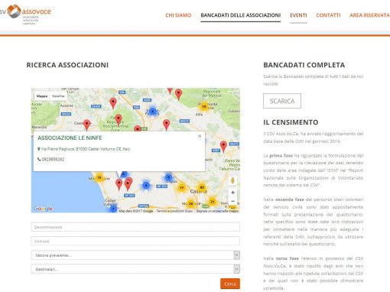Click the red pin near Castelforte
This screenshot has width=390, height=292.
(87, 125)
